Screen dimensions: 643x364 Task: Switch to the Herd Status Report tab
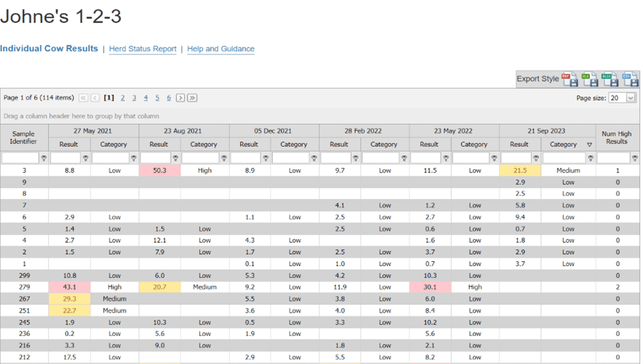[143, 49]
